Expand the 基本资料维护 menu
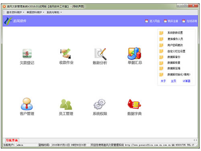The width and height of the screenshot is (201, 151). pyautogui.click(x=15, y=12)
